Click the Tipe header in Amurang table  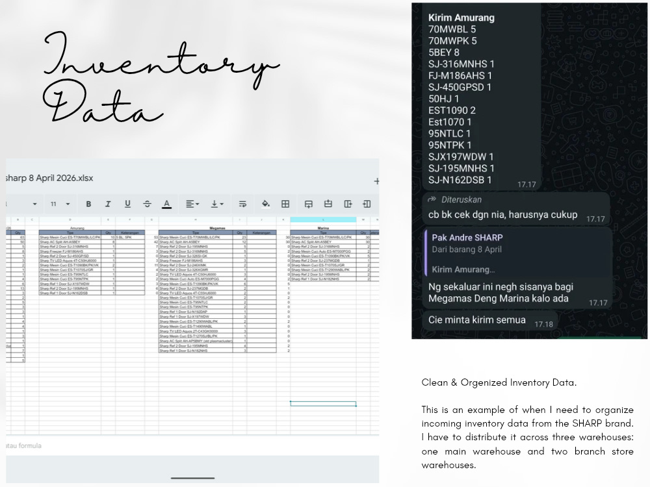pyautogui.click(x=70, y=232)
